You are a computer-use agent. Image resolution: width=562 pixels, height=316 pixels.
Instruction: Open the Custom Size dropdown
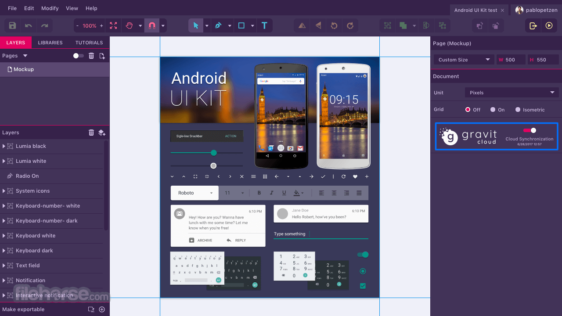pos(464,60)
